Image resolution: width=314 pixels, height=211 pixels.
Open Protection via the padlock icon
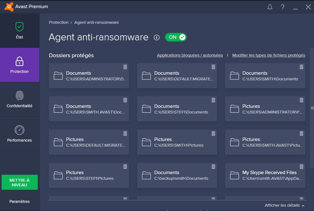point(19,61)
